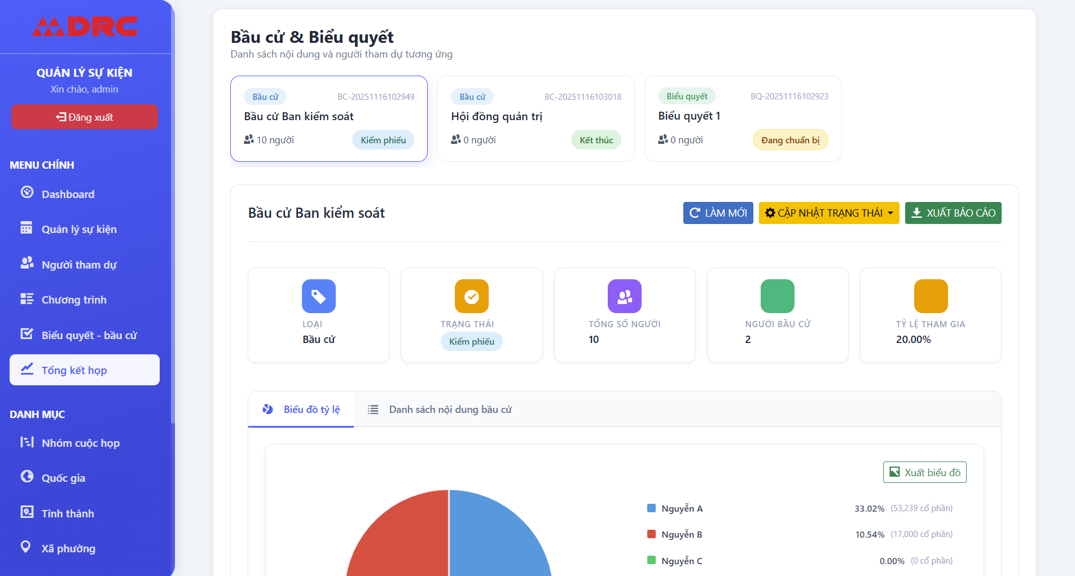Click the Quốc gia globe icon
1075x576 pixels.
tap(27, 477)
